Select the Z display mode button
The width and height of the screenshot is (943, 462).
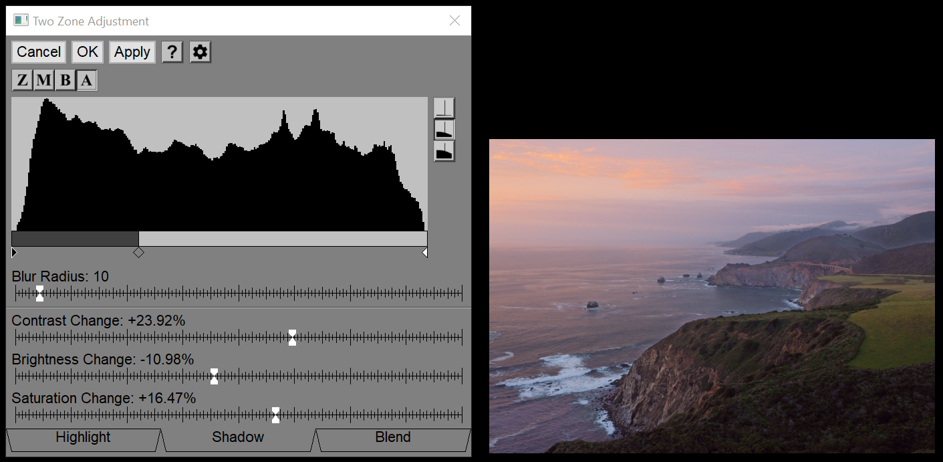[x=23, y=80]
